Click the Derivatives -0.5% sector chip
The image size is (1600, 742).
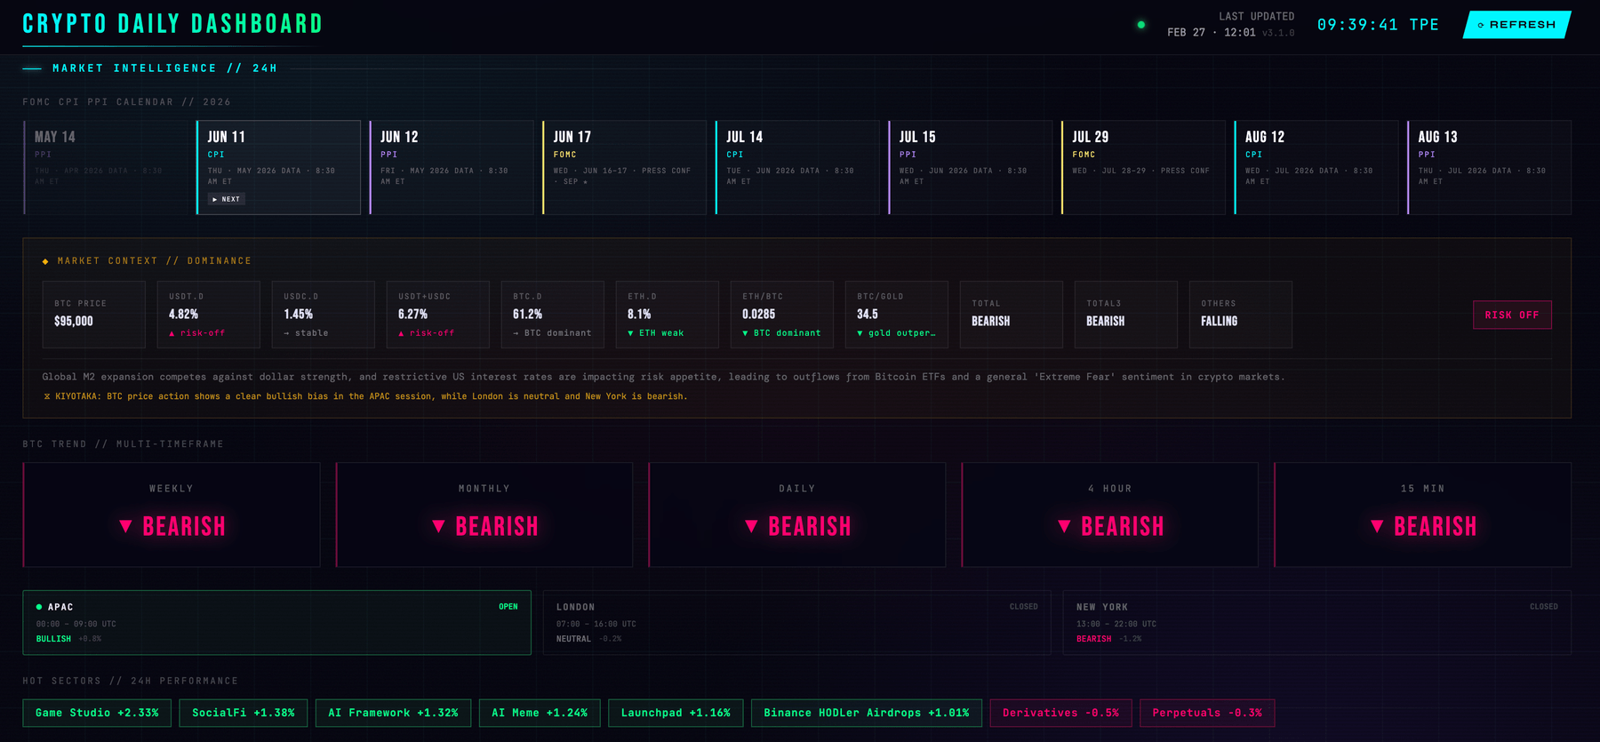click(x=1060, y=713)
